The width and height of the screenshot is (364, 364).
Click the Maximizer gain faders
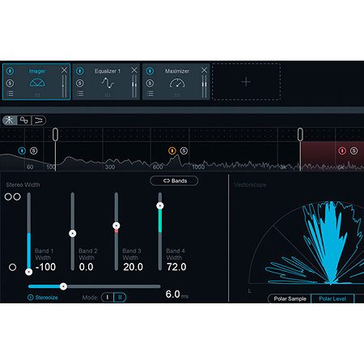204,86
